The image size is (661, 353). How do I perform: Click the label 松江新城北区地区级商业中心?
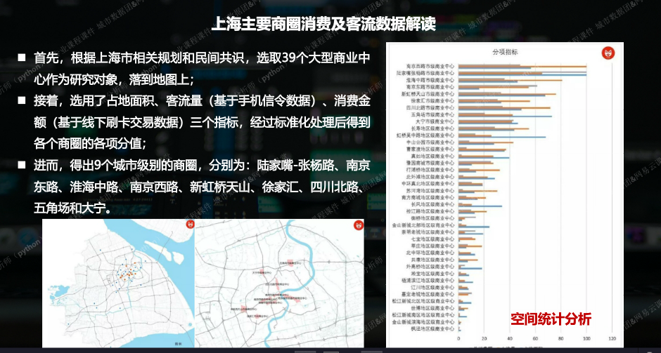423,301
